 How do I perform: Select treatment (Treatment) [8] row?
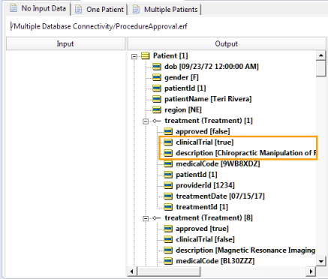click(x=209, y=217)
